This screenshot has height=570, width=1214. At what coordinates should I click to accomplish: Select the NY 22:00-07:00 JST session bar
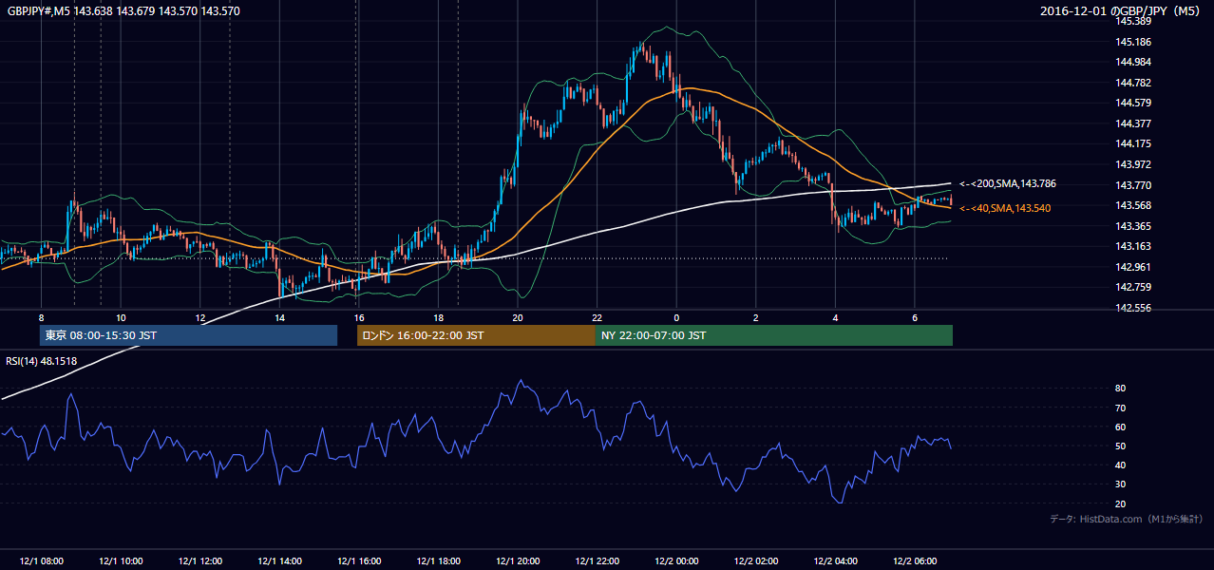click(774, 335)
